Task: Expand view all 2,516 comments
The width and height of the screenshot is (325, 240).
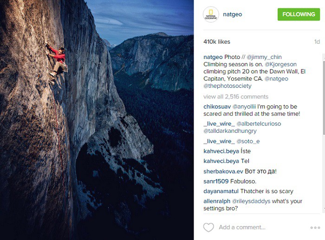Action: tap(236, 97)
